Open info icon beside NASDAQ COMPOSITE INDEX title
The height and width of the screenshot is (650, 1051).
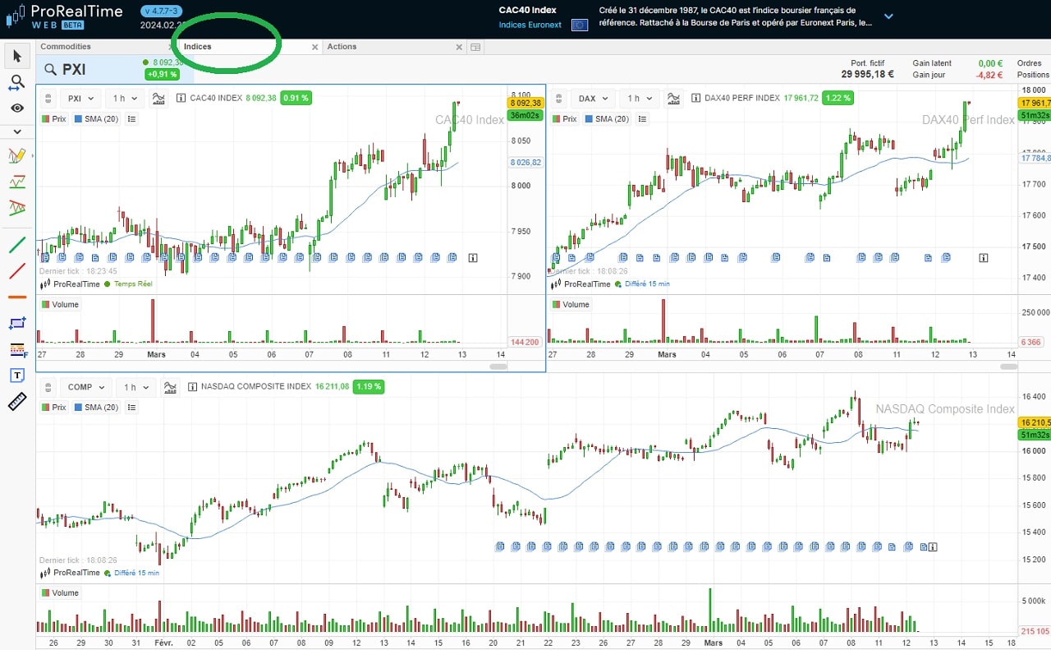tap(193, 387)
